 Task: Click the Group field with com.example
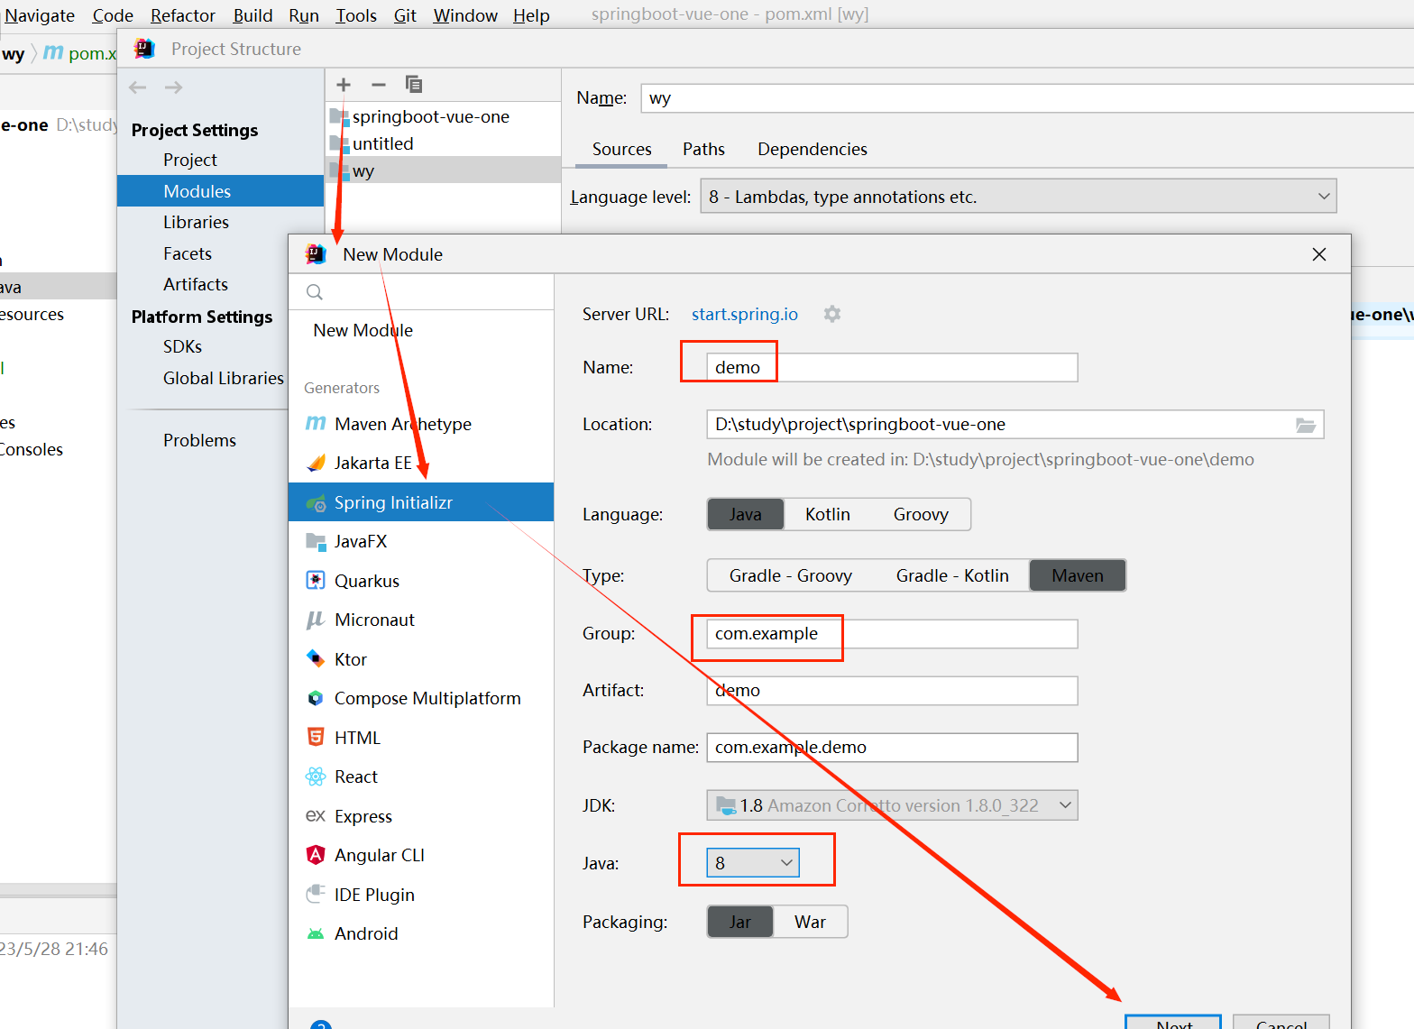(x=892, y=633)
